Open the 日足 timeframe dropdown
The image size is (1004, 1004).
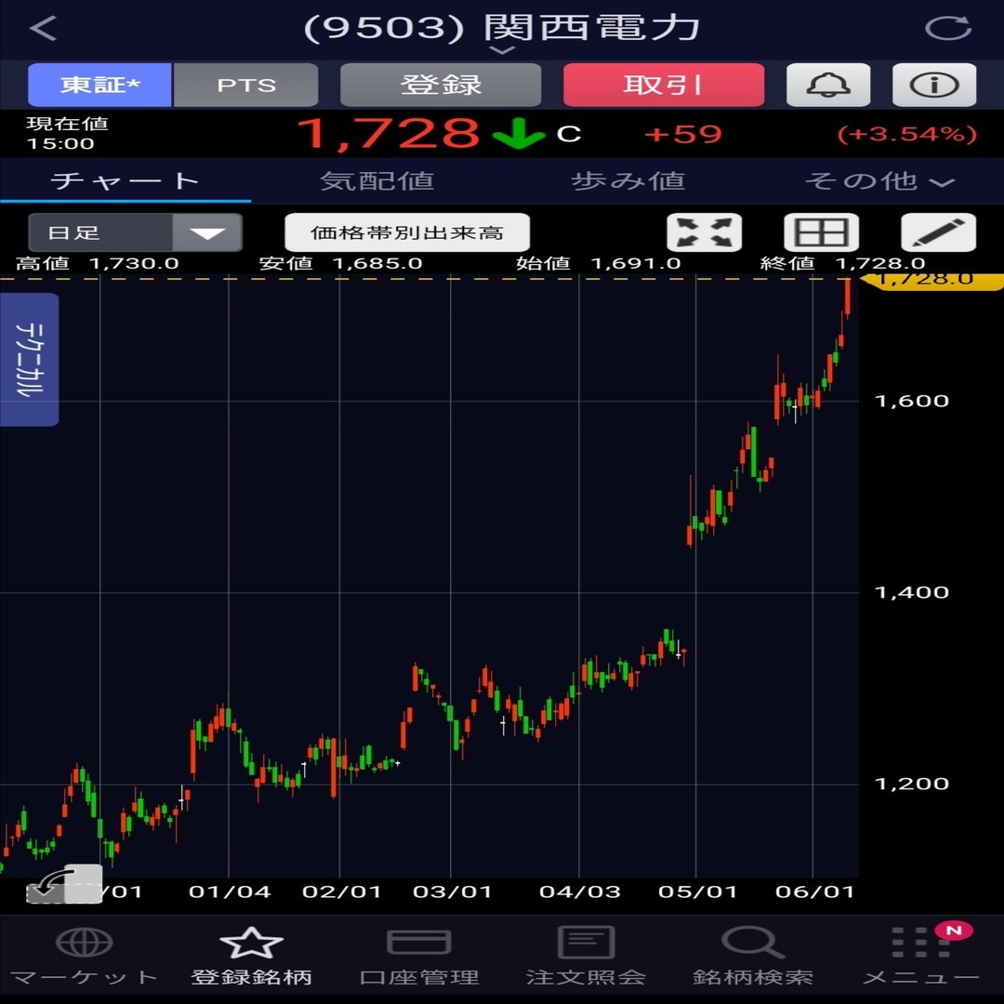135,231
